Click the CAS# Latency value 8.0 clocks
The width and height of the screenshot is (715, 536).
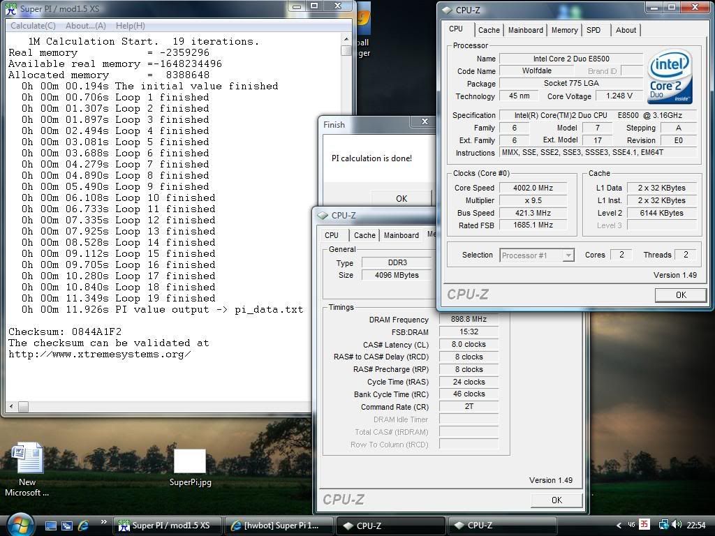[469, 344]
